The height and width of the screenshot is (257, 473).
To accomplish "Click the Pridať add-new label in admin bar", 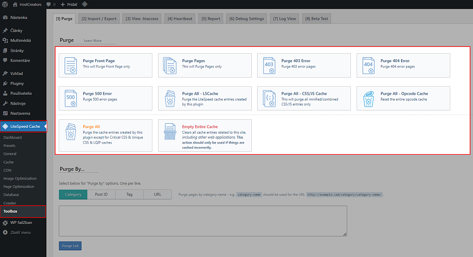I will pyautogui.click(x=72, y=4).
